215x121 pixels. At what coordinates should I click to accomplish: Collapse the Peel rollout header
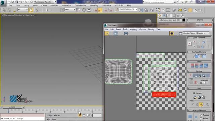[x=199, y=88]
